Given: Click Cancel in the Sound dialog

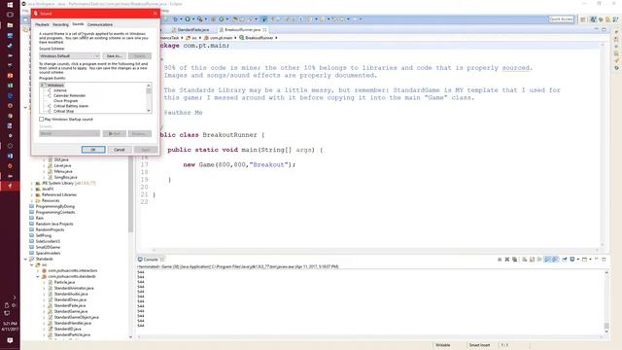Looking at the screenshot, I should [x=119, y=150].
